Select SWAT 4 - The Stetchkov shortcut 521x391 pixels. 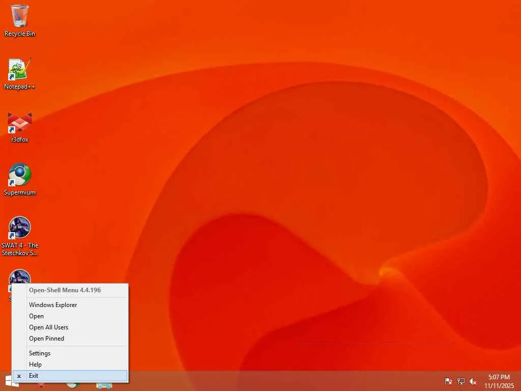(20, 236)
